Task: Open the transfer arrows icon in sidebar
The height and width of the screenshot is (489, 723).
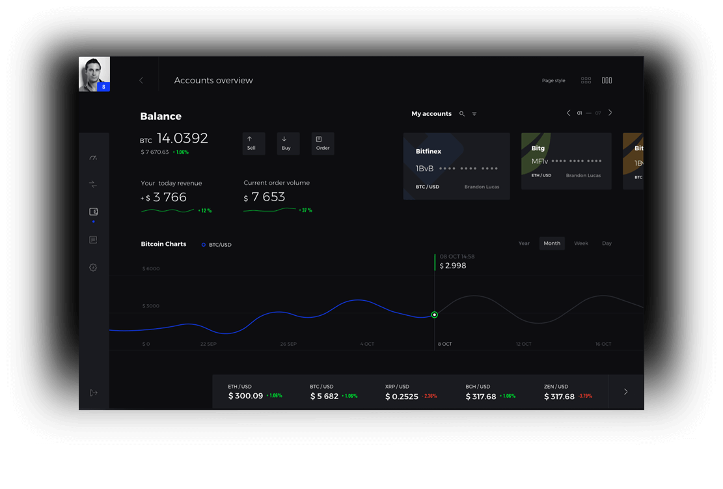Action: (x=93, y=184)
